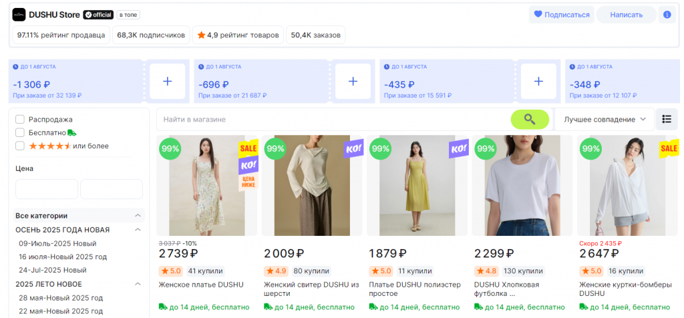Click the minimum price input field
Viewport: 684px width, 318px height.
(47, 189)
